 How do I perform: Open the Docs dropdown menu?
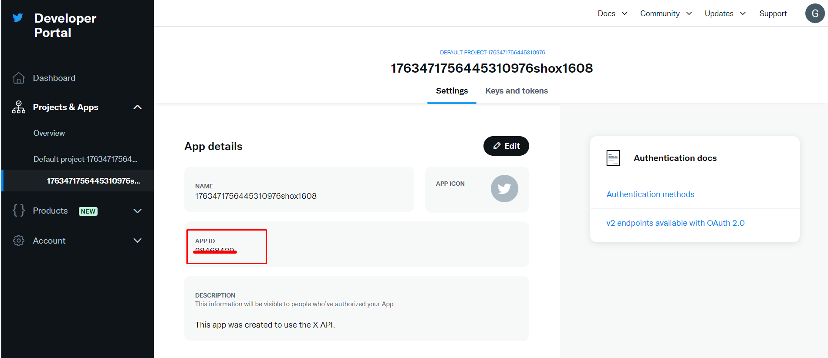(612, 13)
